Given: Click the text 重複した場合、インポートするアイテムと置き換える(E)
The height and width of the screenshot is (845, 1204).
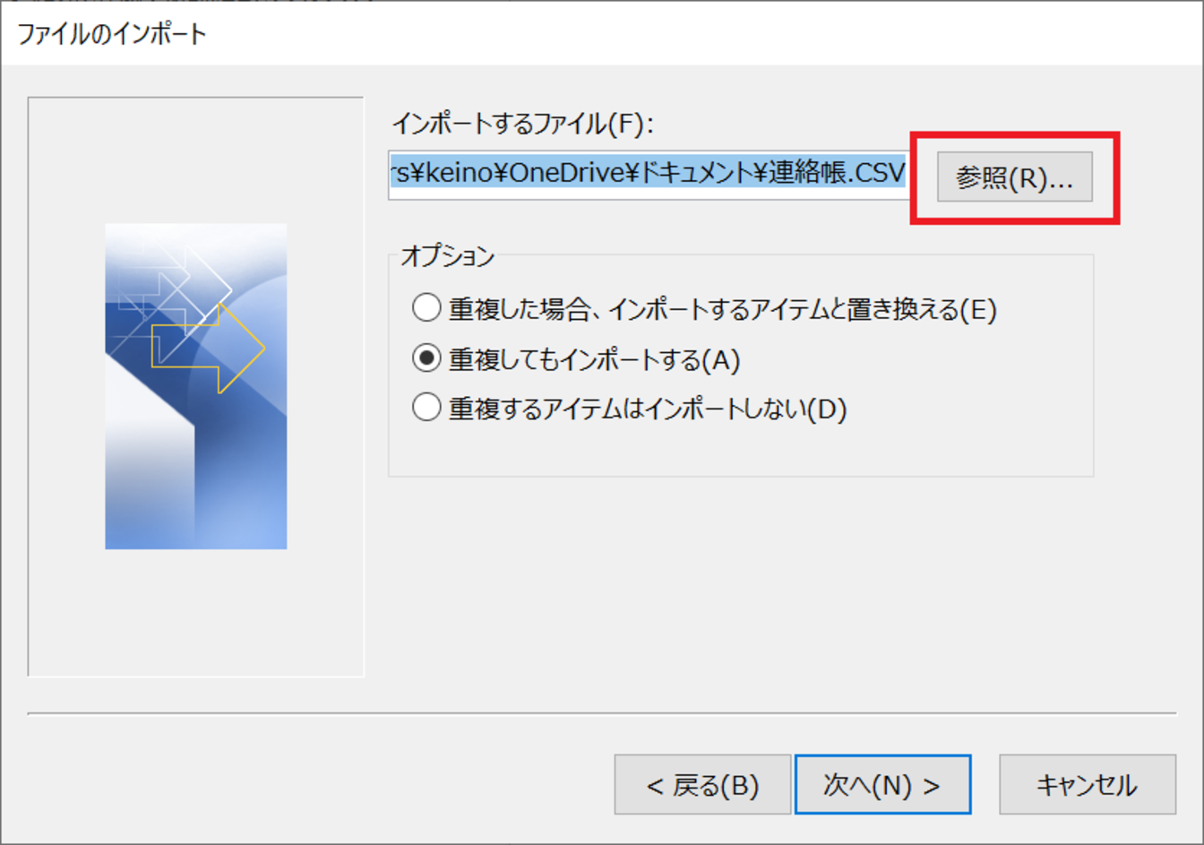Looking at the screenshot, I should point(723,309).
